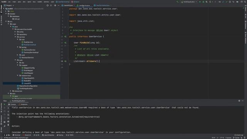
Task: Open the Run tool window button
Action: click(7, 135)
